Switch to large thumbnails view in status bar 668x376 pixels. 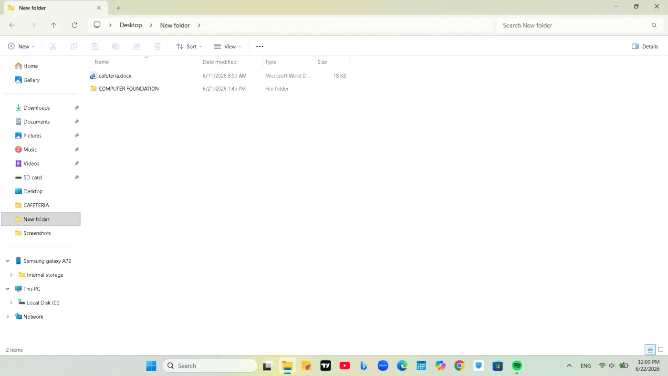(x=661, y=350)
